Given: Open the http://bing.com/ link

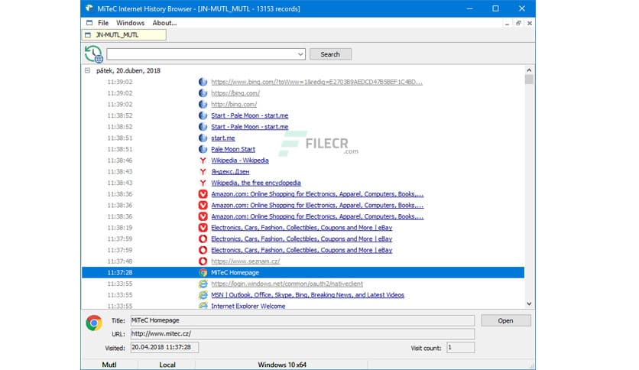Looking at the screenshot, I should pos(234,104).
